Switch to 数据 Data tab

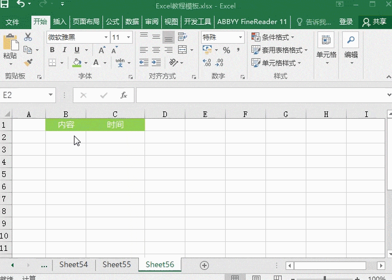click(x=132, y=22)
